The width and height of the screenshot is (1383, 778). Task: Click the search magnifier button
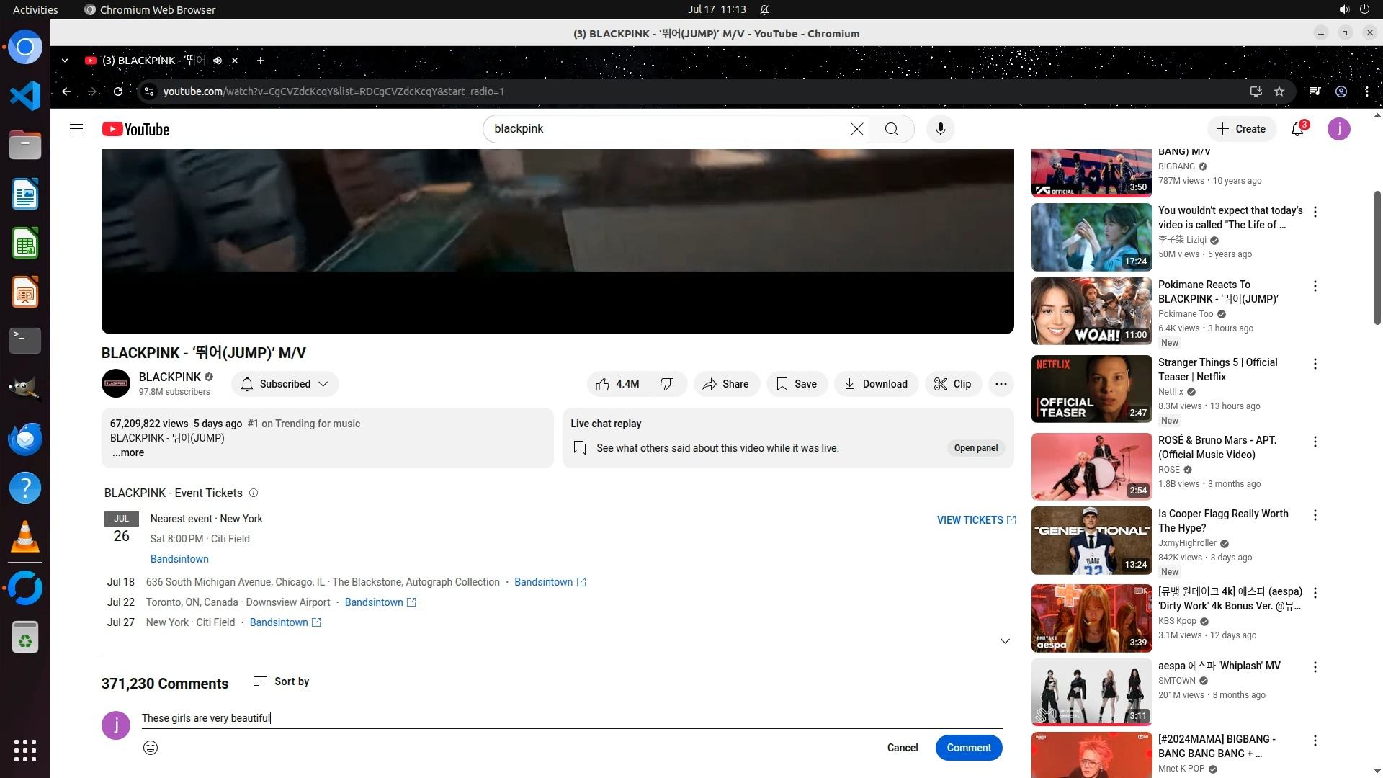(x=891, y=129)
